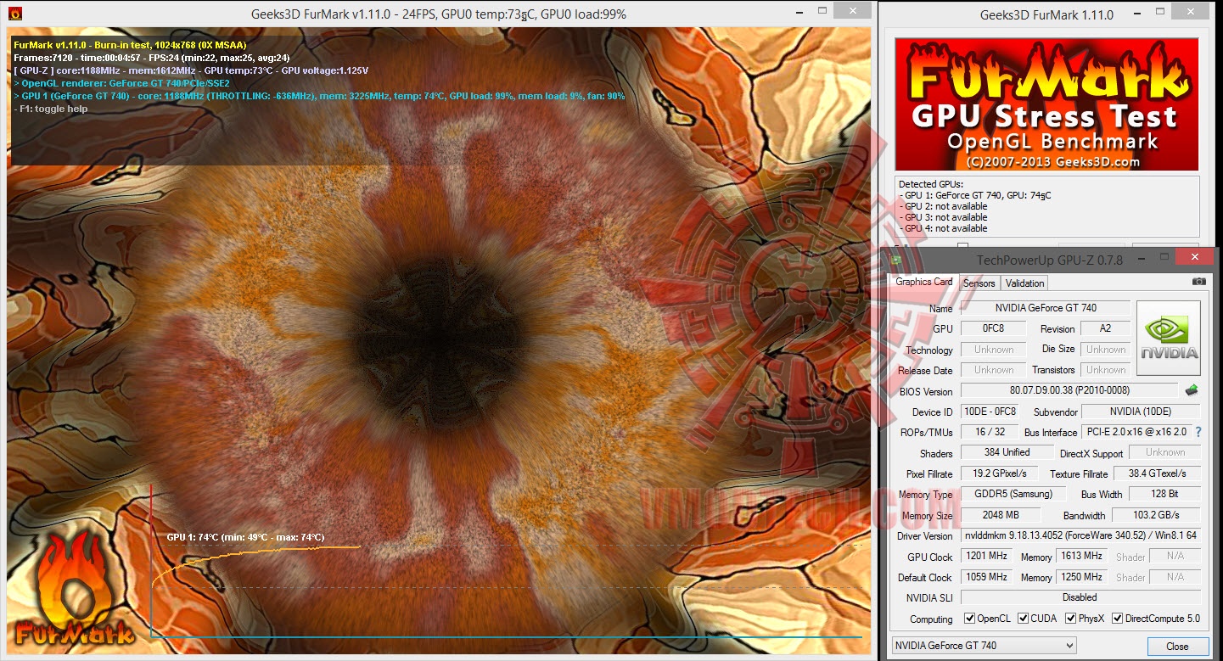This screenshot has width=1223, height=661.
Task: Click the Pixel Fillrate field 19.2 GPixel/s
Action: coord(1000,473)
